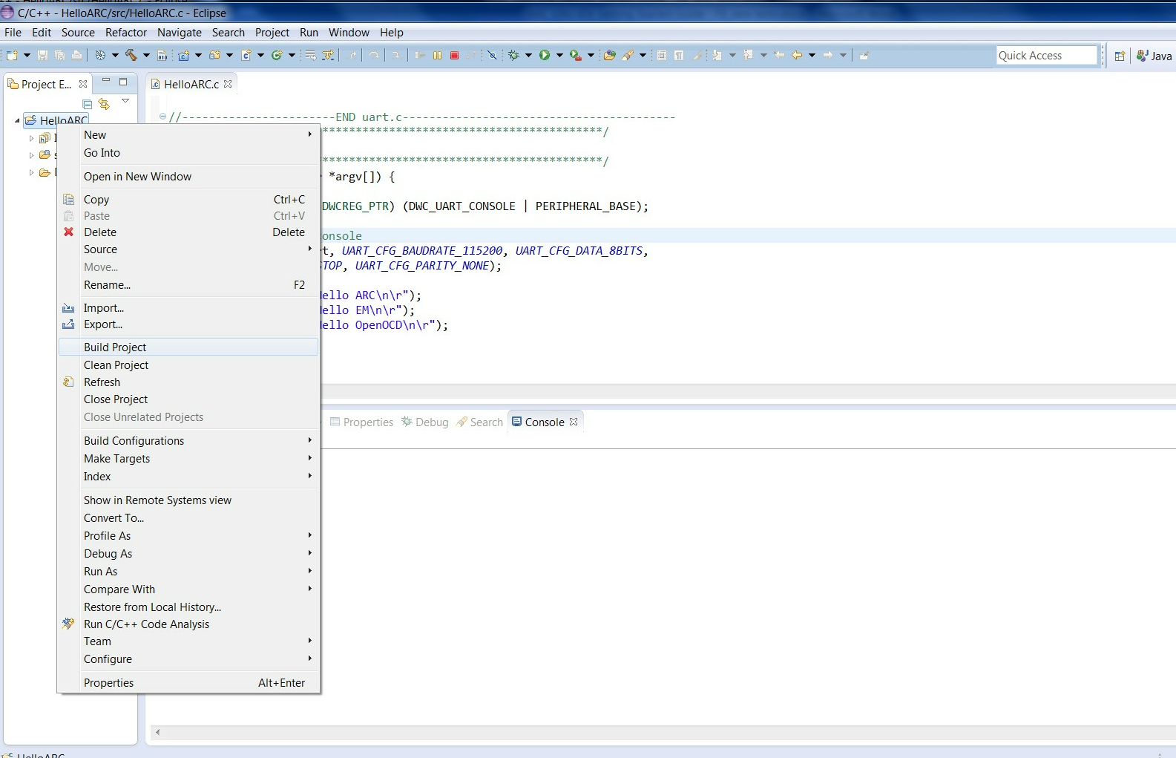Select Run C/C++ Code Analysis
The height and width of the screenshot is (758, 1176).
click(188, 624)
